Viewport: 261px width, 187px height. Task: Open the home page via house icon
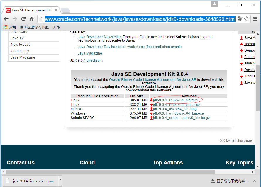32,19
